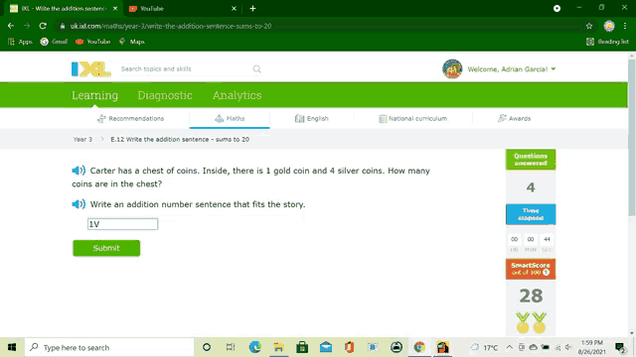Go back in browser history
636x357 pixels.
point(11,26)
